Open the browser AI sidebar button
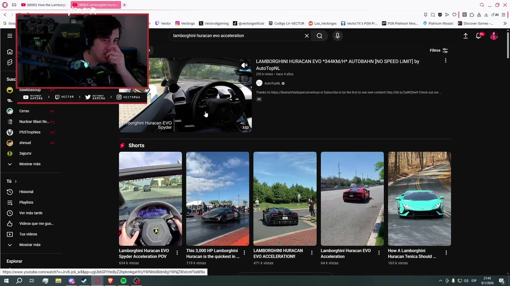Image resolution: width=510 pixels, height=286 pixels. [494, 15]
